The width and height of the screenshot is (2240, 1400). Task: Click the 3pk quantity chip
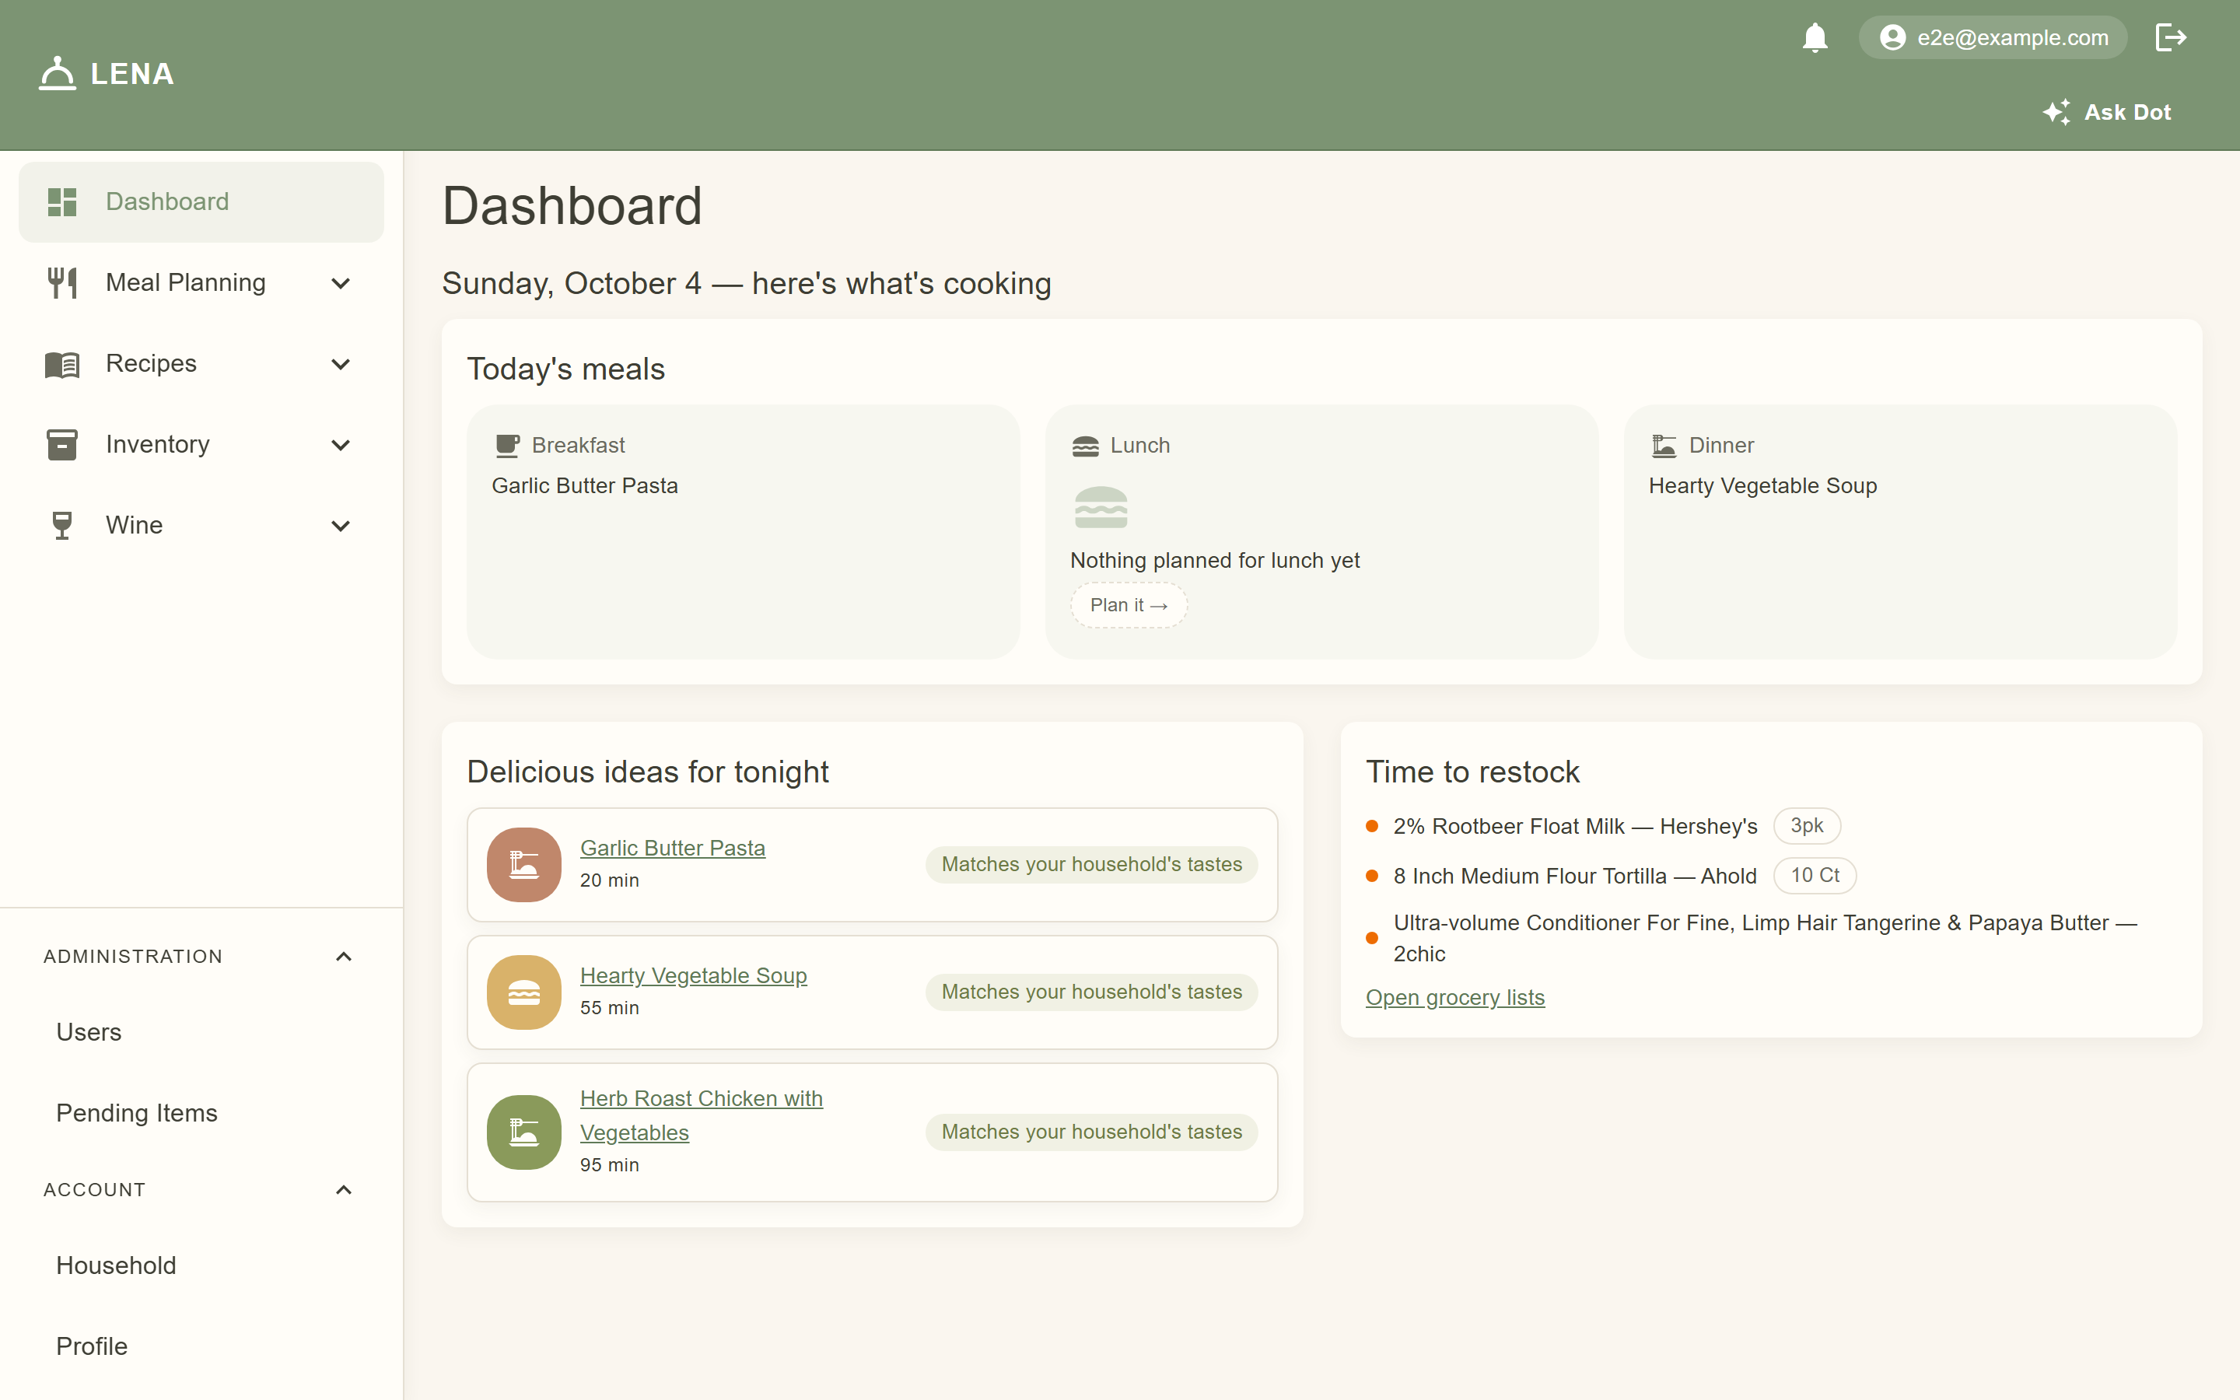click(1806, 825)
